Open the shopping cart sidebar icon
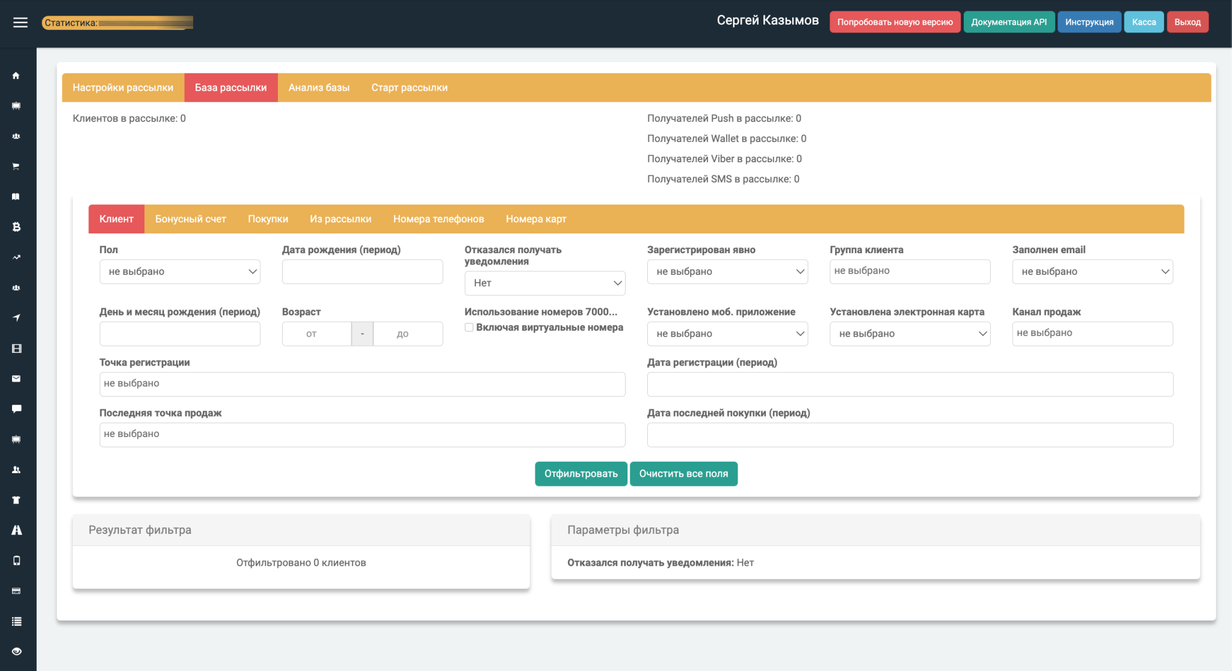Screen dimensions: 1232x671 [16, 167]
